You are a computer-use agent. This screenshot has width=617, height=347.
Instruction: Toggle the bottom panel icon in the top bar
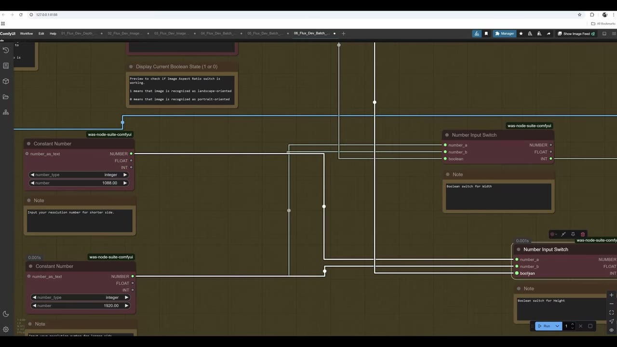604,34
